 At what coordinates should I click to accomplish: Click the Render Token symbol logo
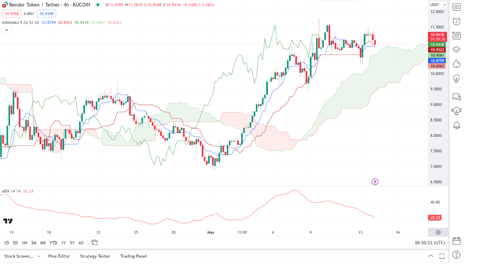(5, 5)
